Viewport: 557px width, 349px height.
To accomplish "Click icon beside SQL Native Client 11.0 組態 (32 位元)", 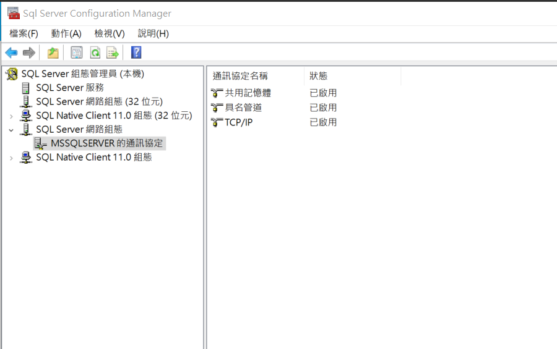I will tap(25, 116).
